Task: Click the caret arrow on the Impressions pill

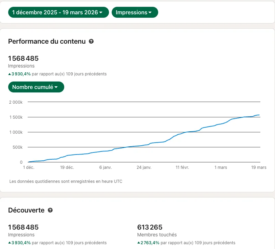Action: 150,12
